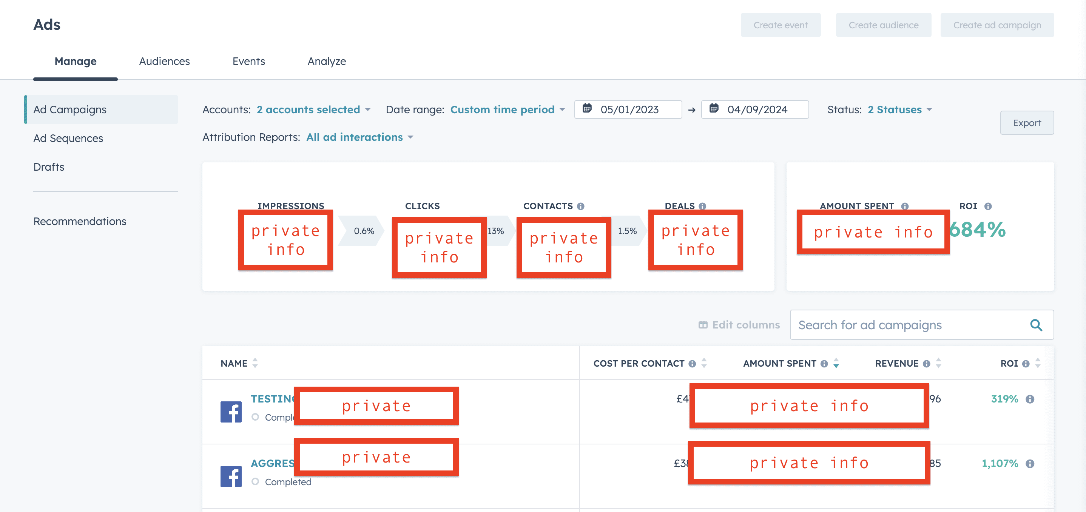Click info icon beside 1,107% ROI

click(x=1030, y=464)
